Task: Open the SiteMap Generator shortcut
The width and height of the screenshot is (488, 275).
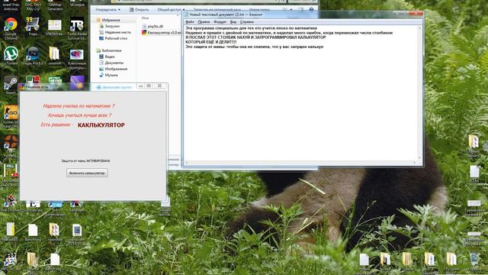Action: point(55,5)
